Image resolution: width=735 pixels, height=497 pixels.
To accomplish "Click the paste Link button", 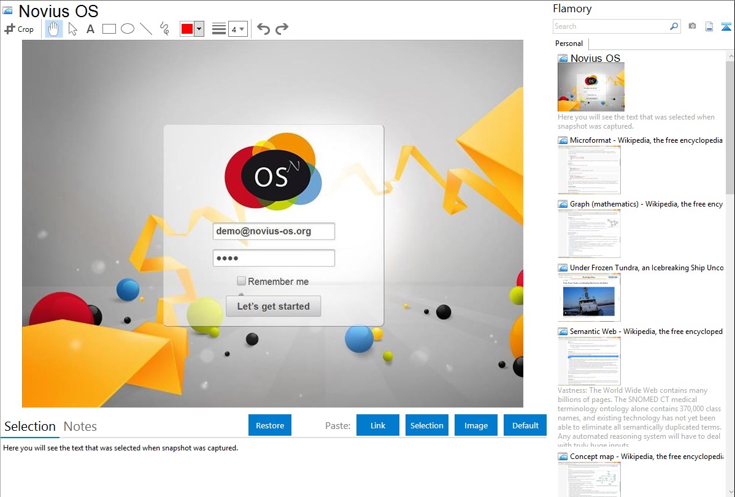I will (378, 425).
